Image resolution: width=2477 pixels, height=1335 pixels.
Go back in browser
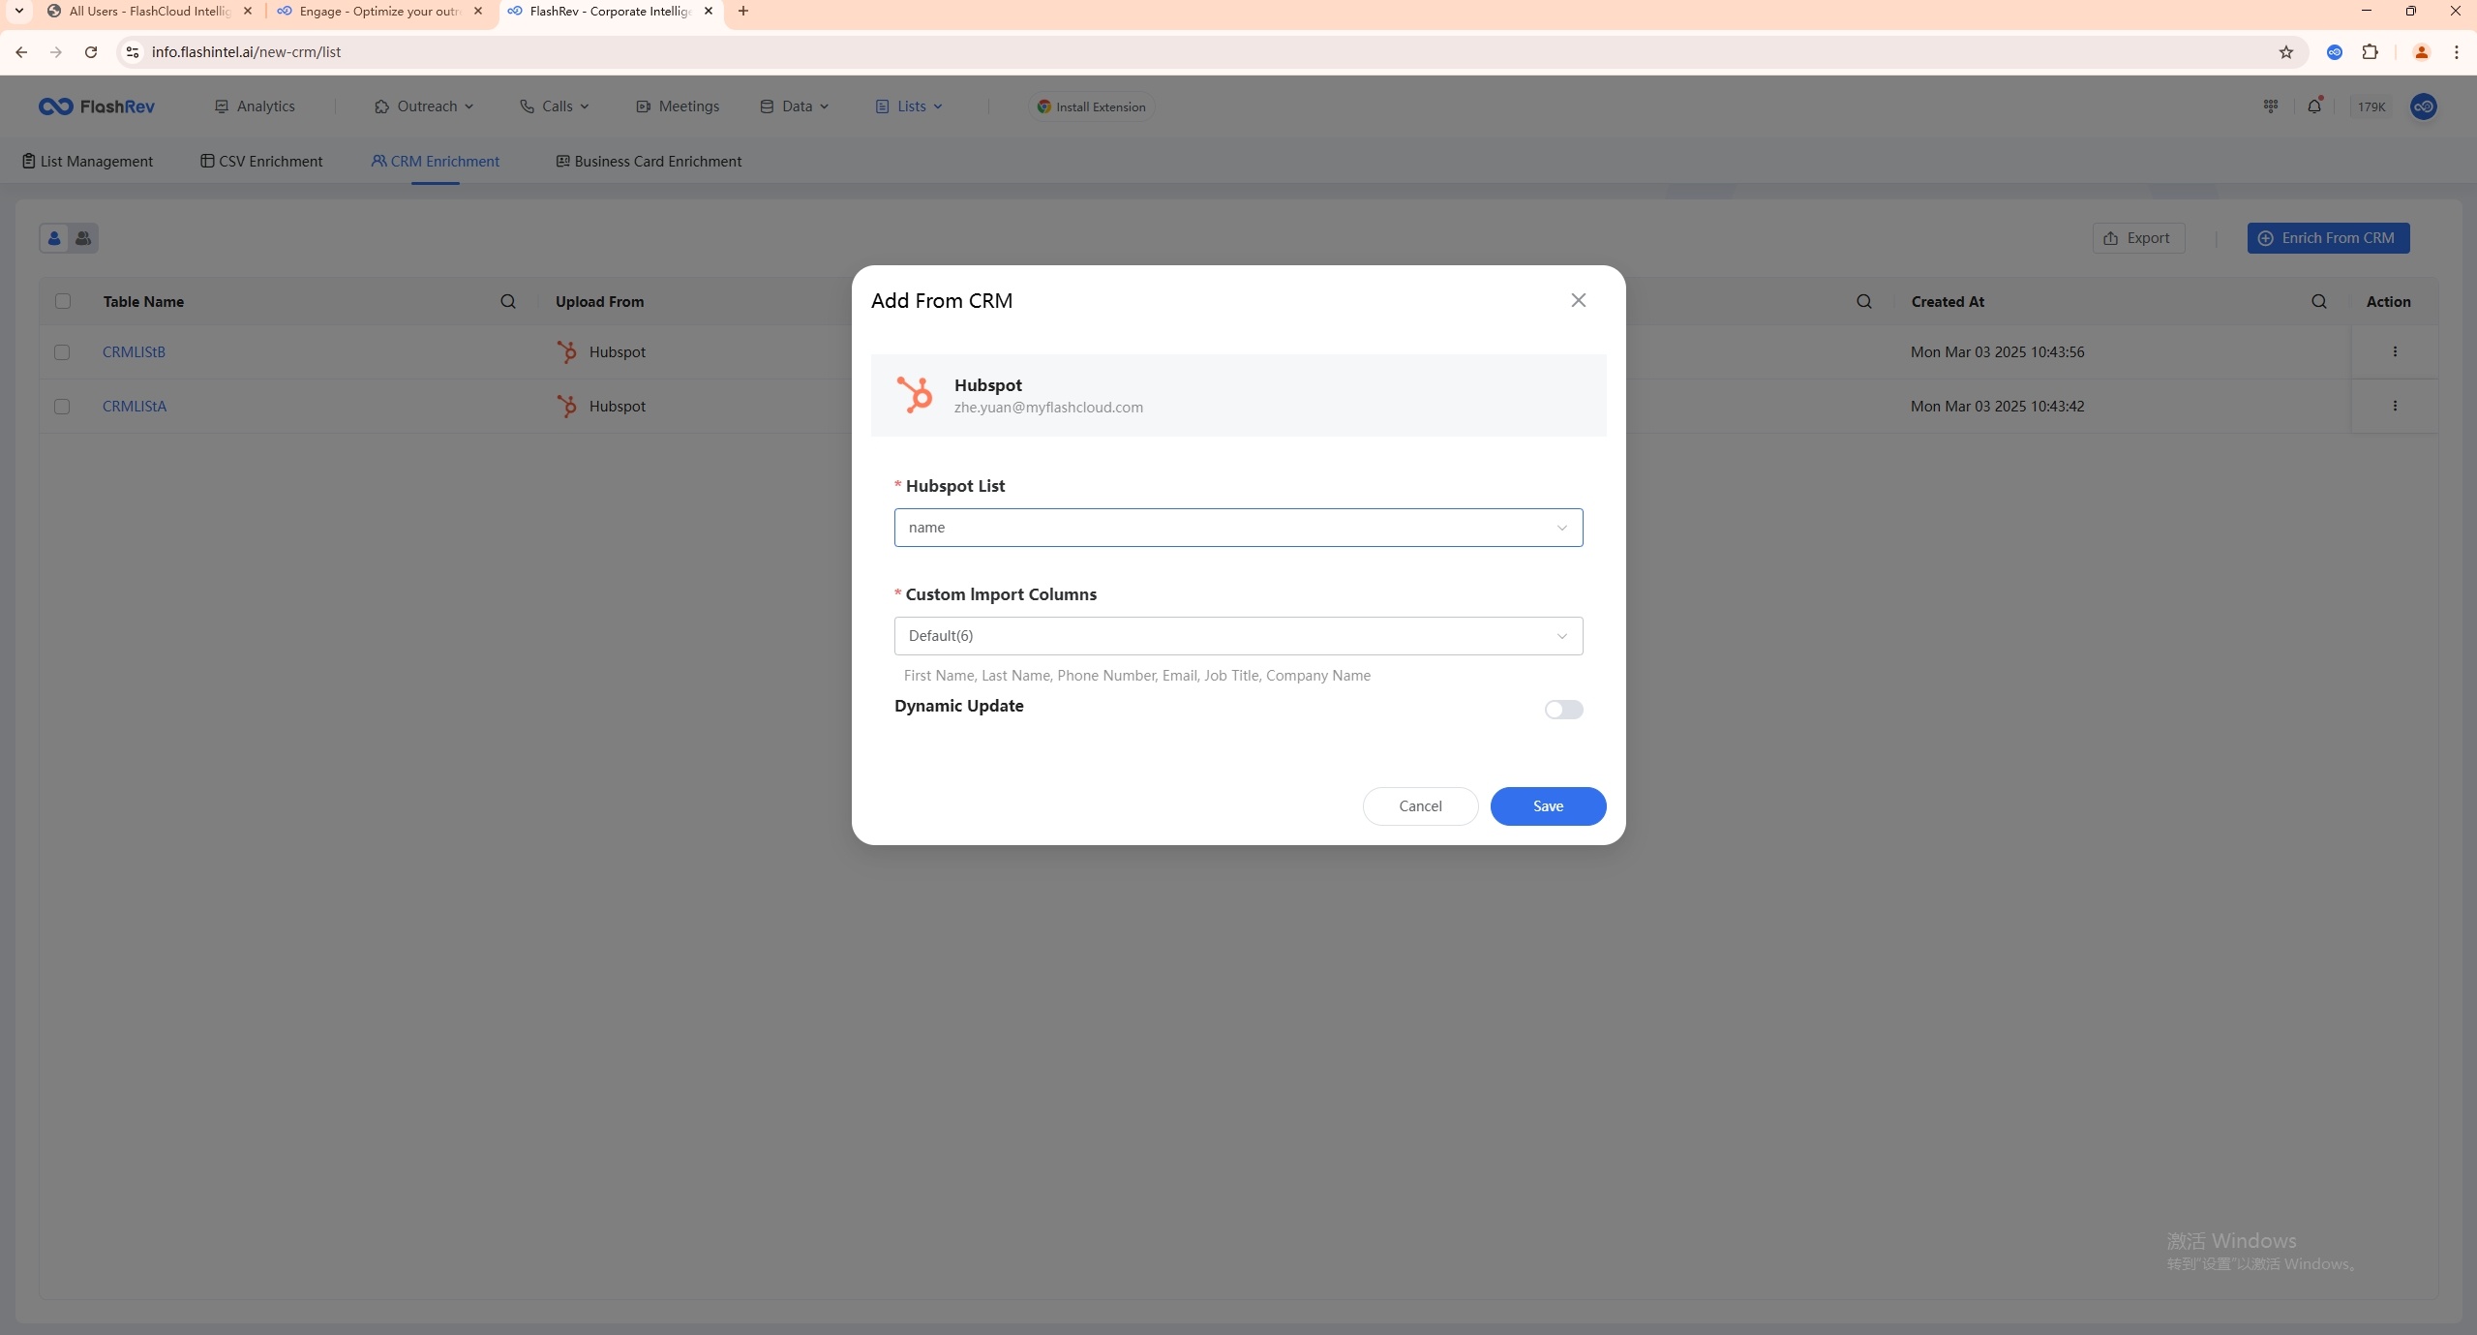click(21, 52)
